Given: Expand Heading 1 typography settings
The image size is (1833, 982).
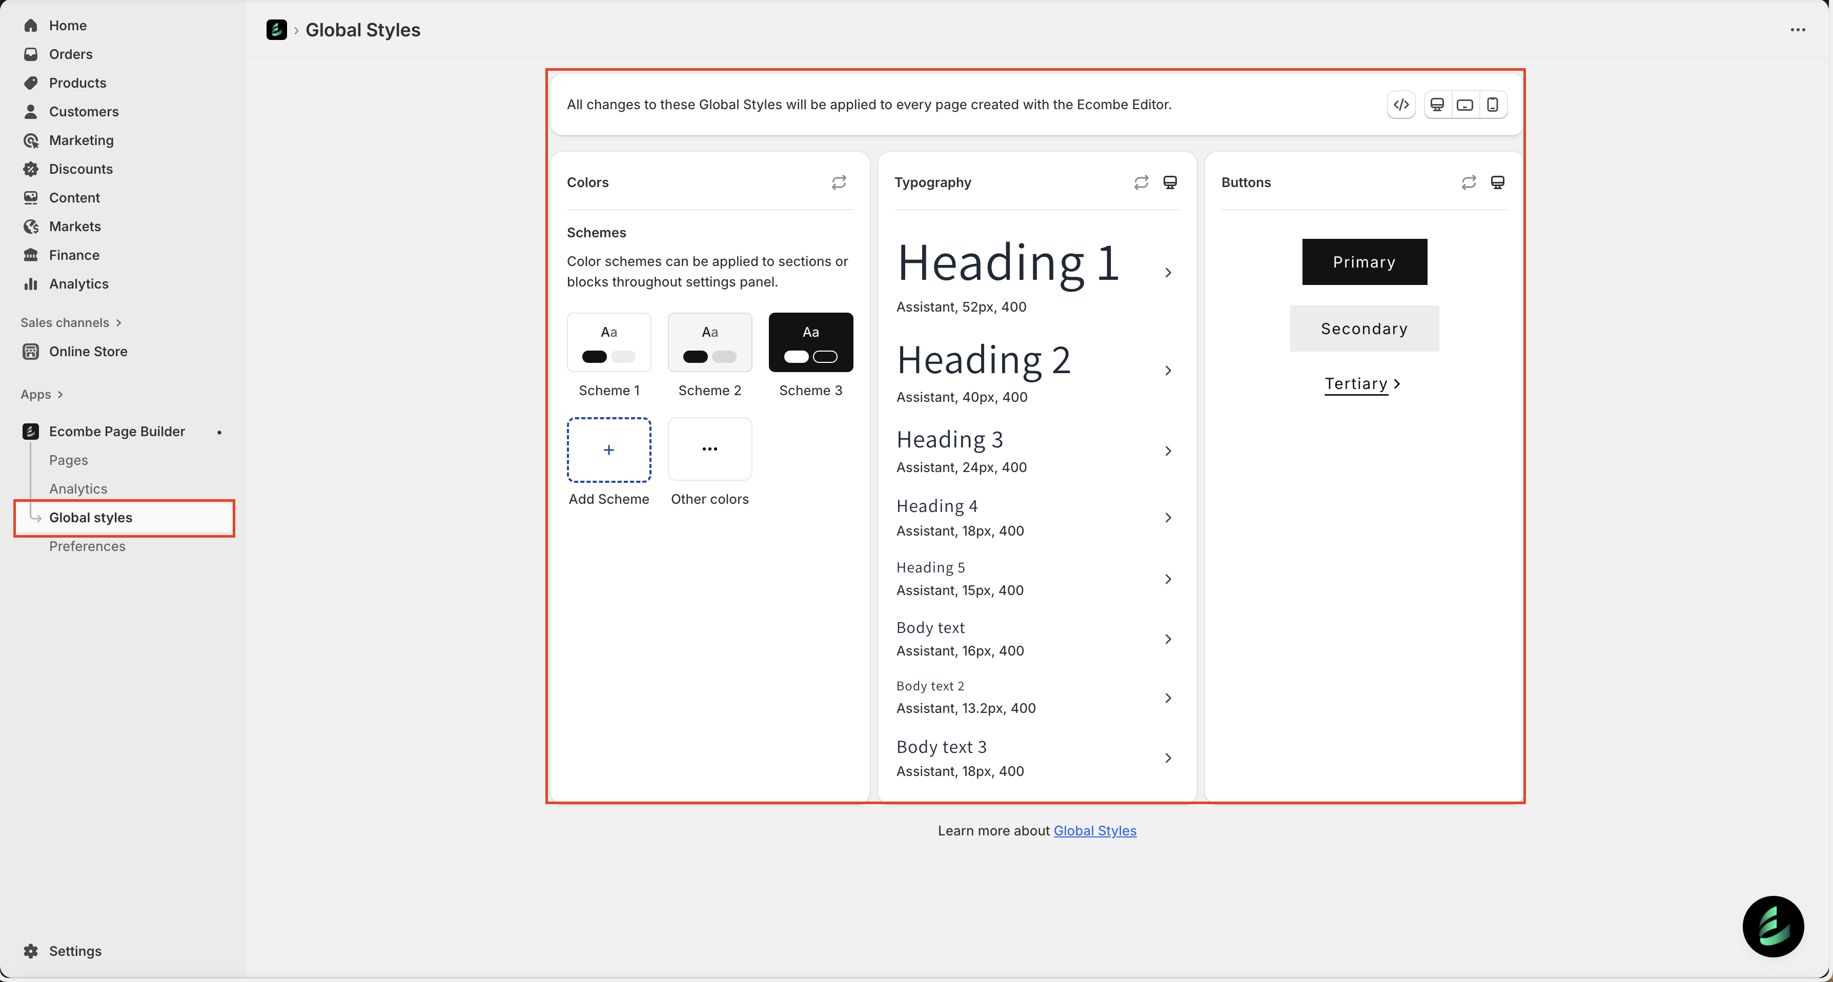Looking at the screenshot, I should tap(1168, 273).
